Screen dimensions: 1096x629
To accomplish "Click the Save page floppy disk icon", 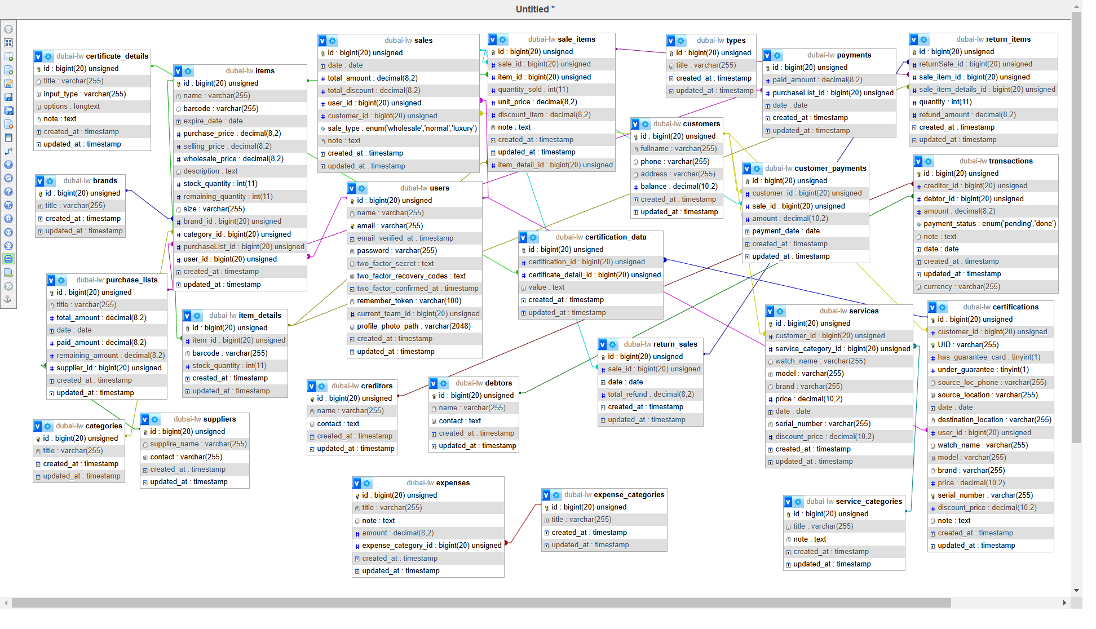I will [8, 97].
